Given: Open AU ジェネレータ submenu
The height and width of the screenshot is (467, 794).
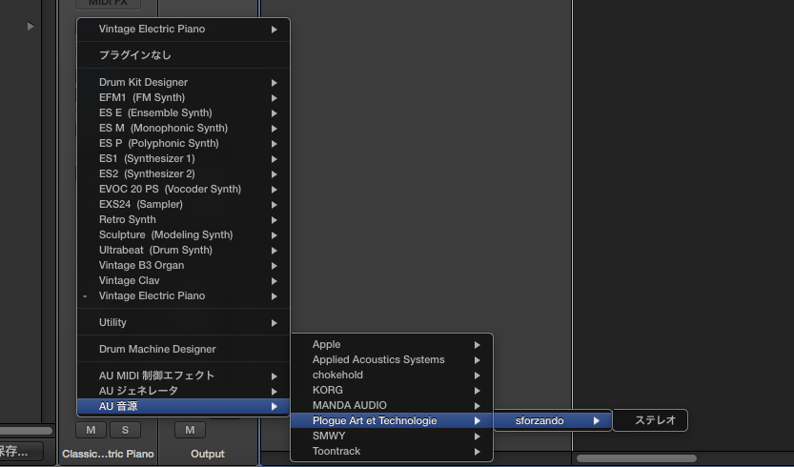Looking at the screenshot, I should 183,391.
